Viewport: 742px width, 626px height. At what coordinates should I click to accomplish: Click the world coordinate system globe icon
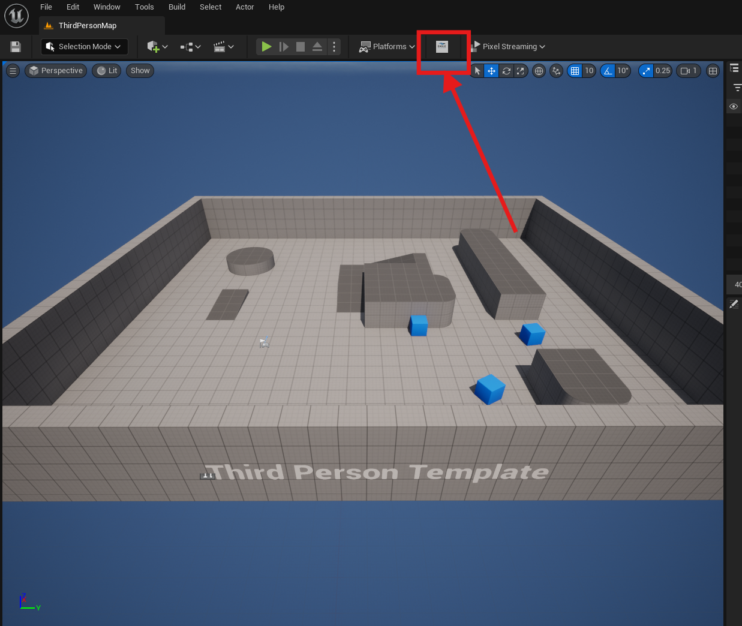pyautogui.click(x=539, y=71)
